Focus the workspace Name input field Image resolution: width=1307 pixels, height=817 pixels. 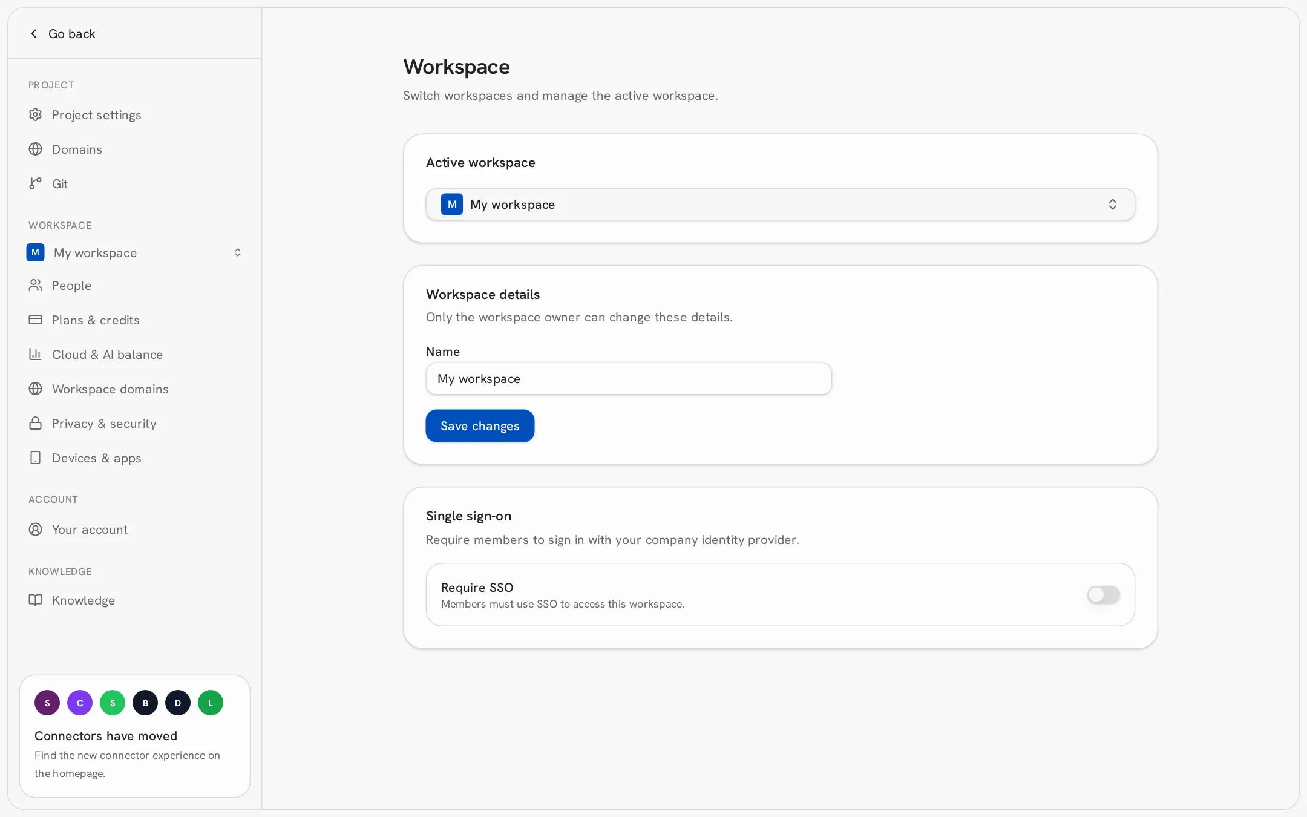(629, 379)
